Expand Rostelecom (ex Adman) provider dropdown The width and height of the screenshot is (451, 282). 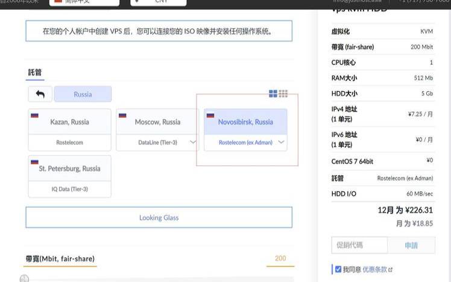click(x=281, y=142)
